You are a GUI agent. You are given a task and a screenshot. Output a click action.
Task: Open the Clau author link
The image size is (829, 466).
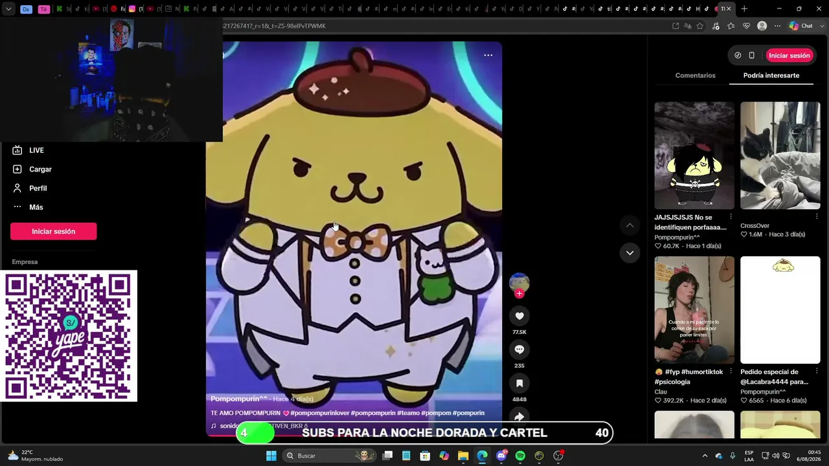tap(661, 392)
